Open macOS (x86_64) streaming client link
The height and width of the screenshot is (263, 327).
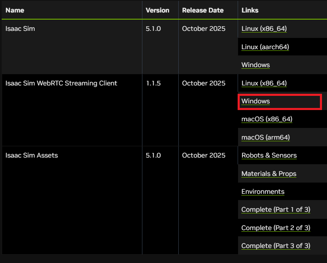pyautogui.click(x=267, y=119)
